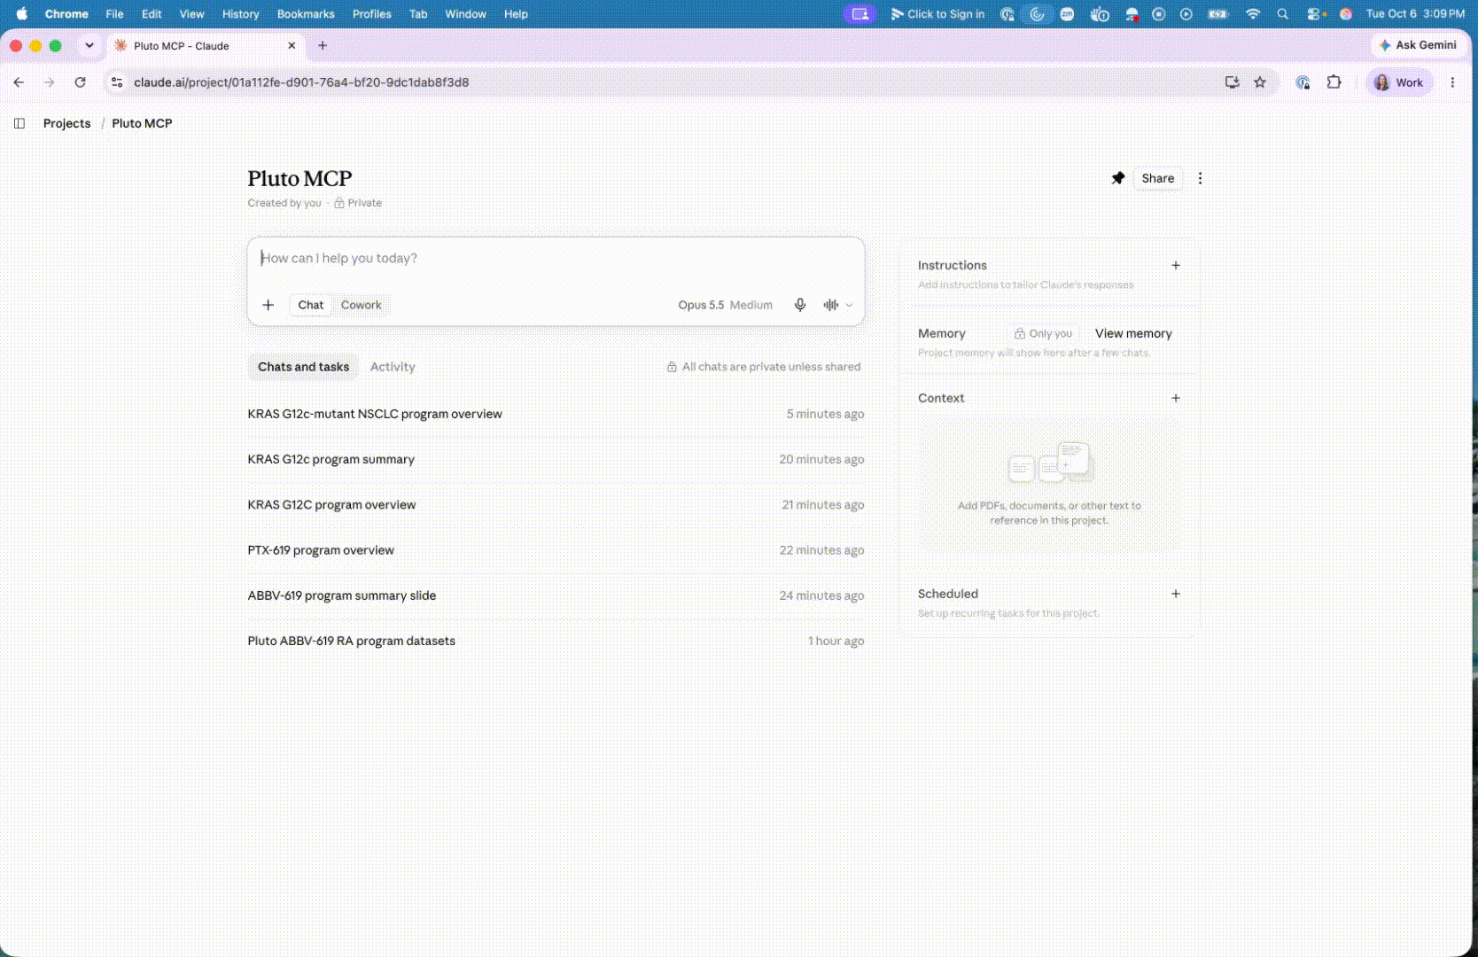Image resolution: width=1478 pixels, height=957 pixels.
Task: Open chat 'PTX-619 program overview'
Action: (x=556, y=550)
